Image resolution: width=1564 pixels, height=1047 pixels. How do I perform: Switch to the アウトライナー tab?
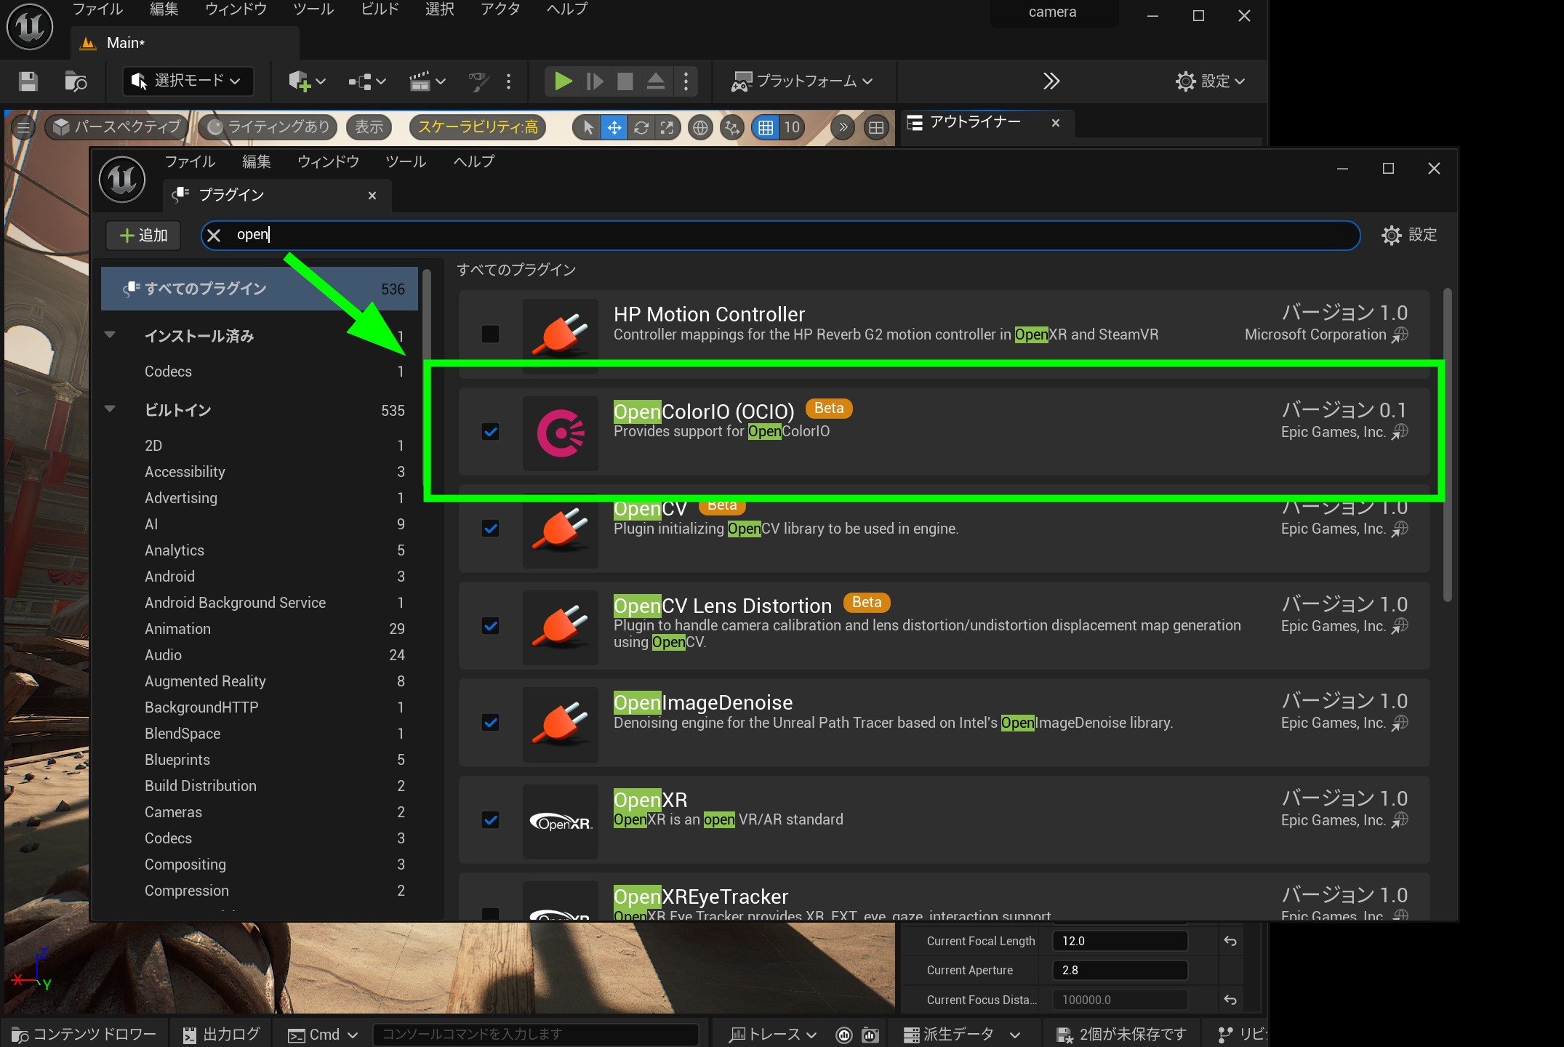[974, 122]
